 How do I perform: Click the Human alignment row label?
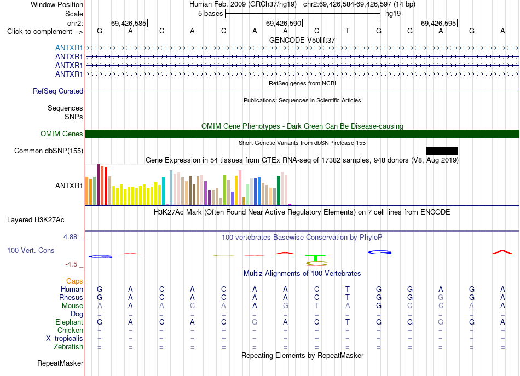(72, 290)
